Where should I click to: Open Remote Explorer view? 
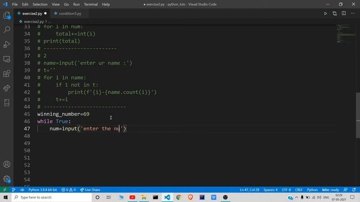[x=7, y=59]
